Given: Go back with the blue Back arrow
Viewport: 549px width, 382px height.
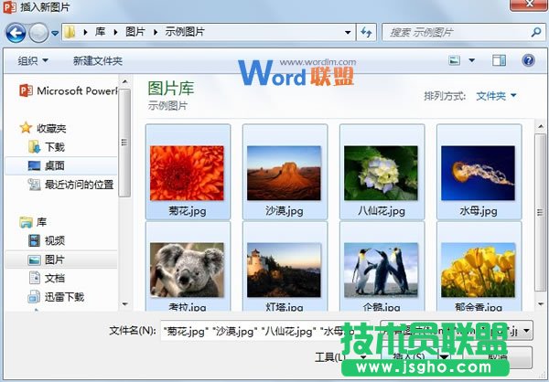Looking at the screenshot, I should tap(16, 33).
